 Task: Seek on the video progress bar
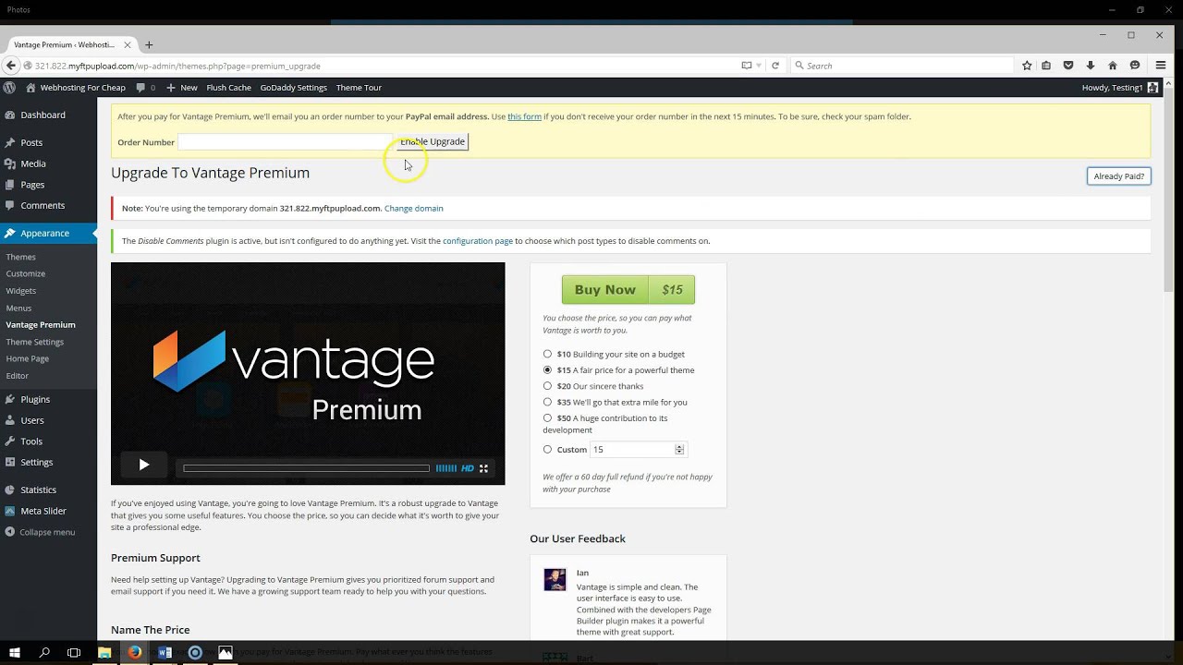click(x=306, y=468)
